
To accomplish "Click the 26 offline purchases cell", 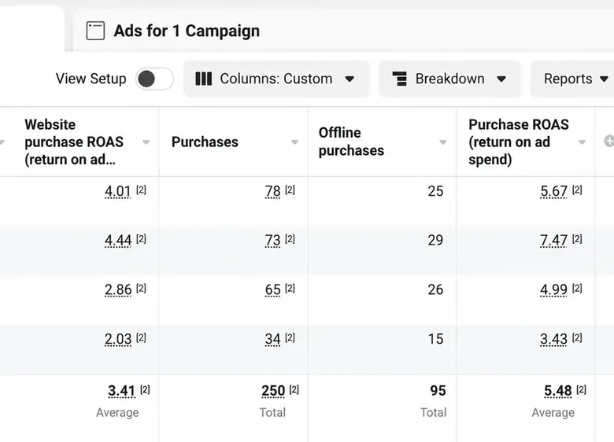I will pos(435,290).
